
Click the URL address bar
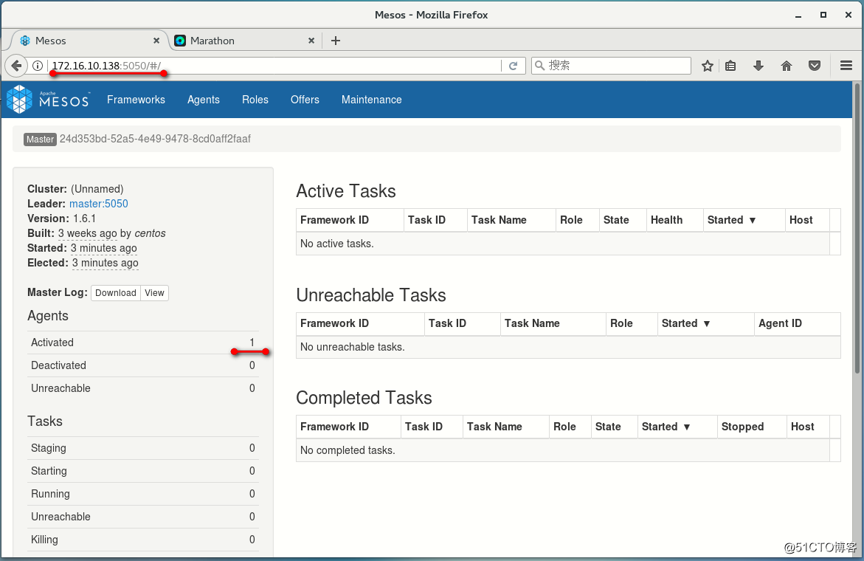[274, 66]
